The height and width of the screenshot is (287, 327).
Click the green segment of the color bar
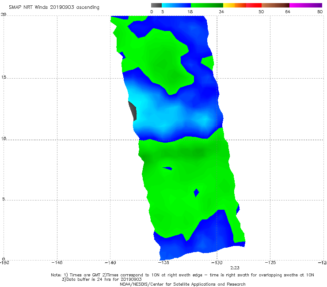point(207,5)
